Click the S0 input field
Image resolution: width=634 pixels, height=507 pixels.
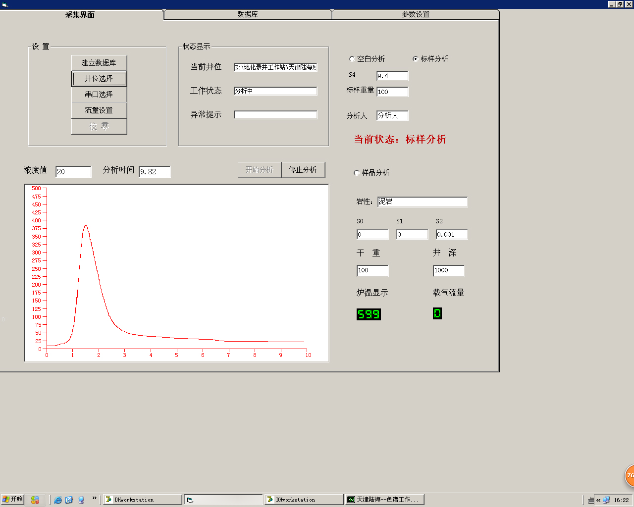pyautogui.click(x=372, y=234)
